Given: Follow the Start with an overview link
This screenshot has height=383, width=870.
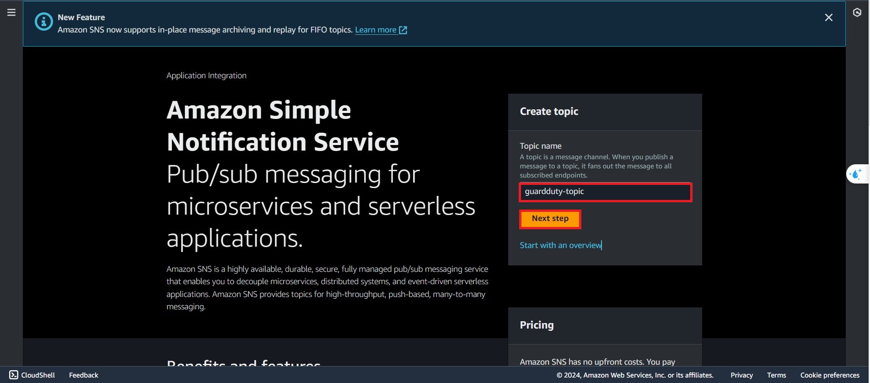Looking at the screenshot, I should [x=560, y=245].
